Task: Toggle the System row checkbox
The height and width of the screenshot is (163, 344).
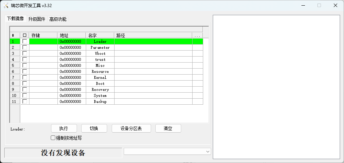Action: coord(25,95)
